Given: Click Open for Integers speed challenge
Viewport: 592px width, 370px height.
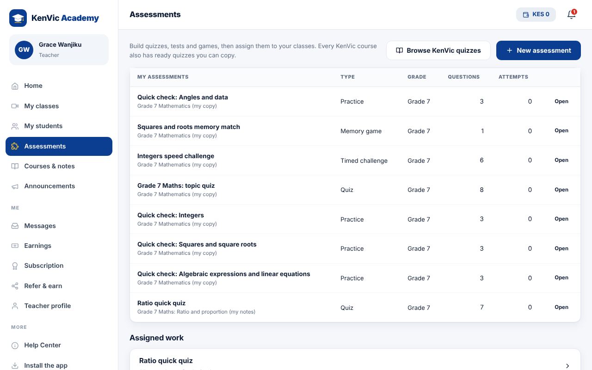Looking at the screenshot, I should point(561,160).
